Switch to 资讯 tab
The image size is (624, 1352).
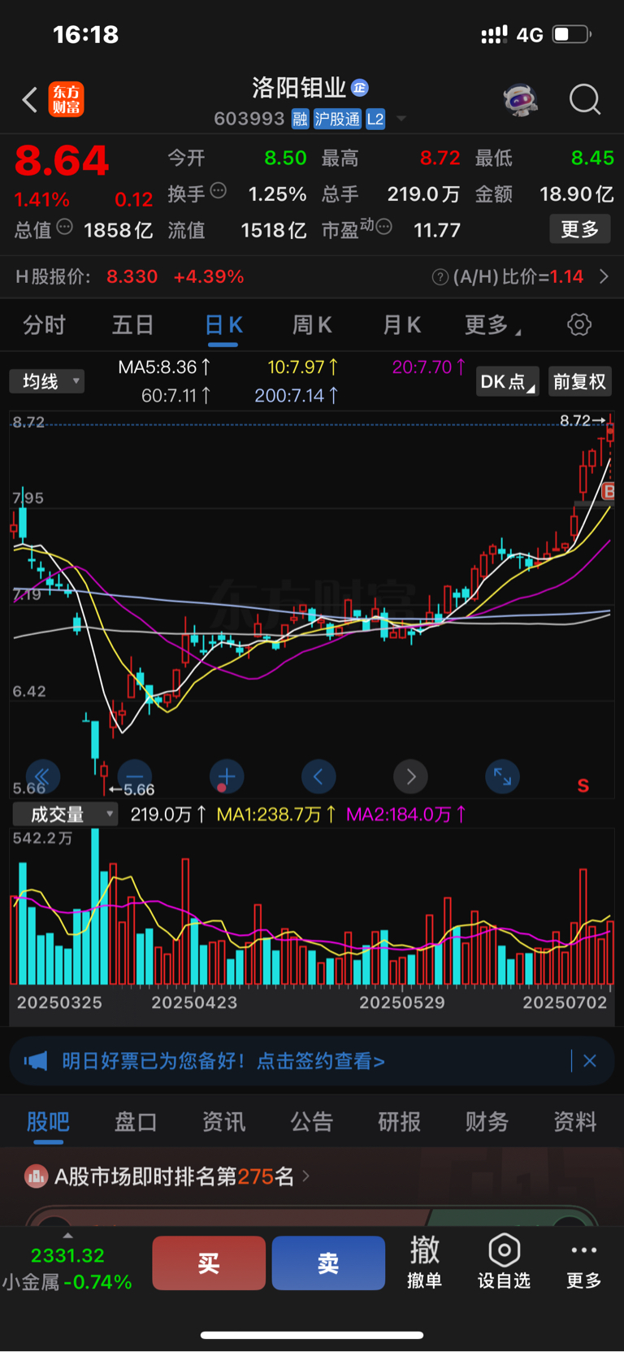tap(223, 1122)
